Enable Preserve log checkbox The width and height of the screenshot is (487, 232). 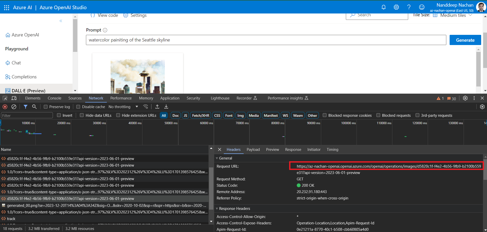point(46,107)
